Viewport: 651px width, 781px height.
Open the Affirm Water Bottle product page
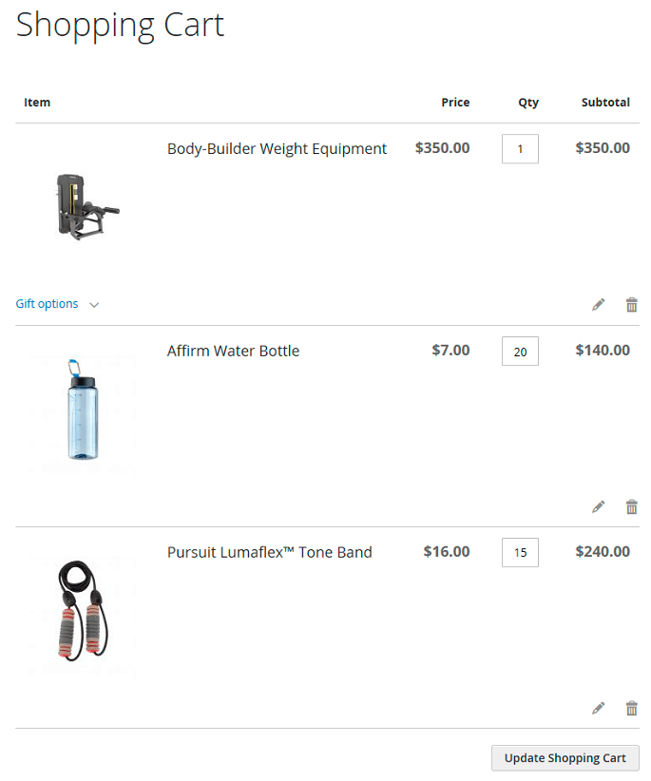[233, 351]
